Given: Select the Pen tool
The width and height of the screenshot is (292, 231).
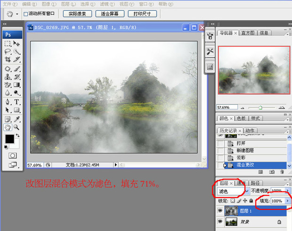Looking at the screenshot, I should 8,102.
